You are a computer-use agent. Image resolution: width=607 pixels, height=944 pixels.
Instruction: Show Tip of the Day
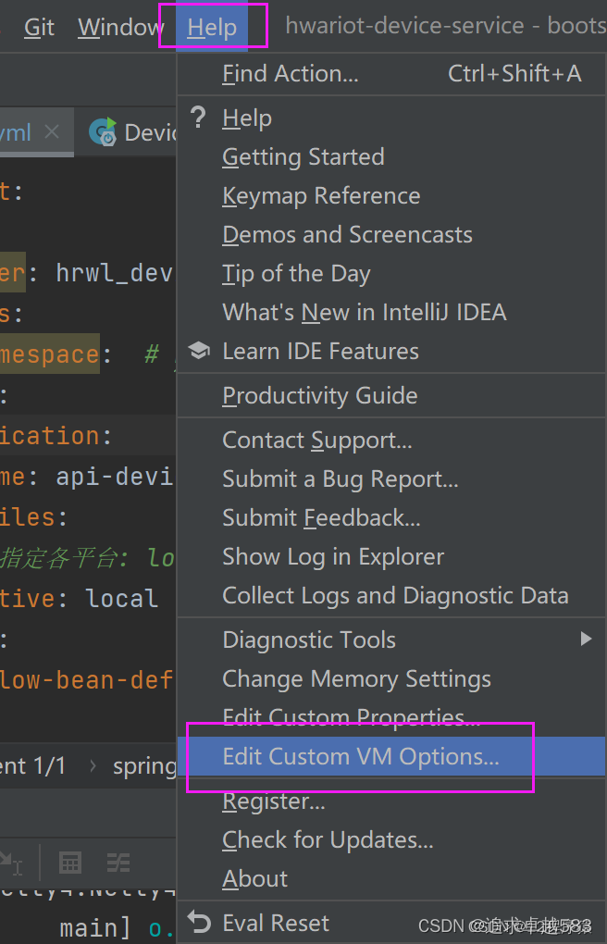point(390,273)
